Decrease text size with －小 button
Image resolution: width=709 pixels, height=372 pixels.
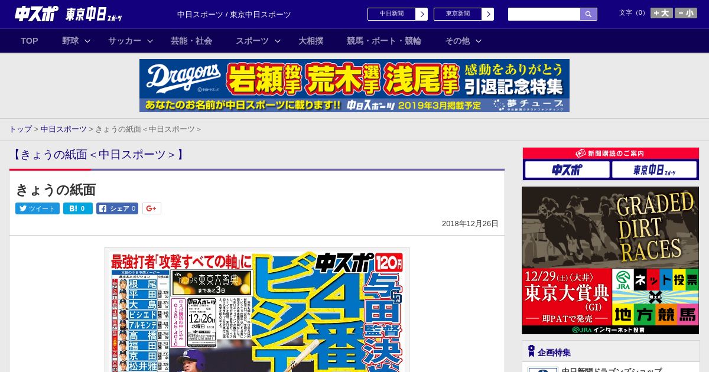(686, 13)
